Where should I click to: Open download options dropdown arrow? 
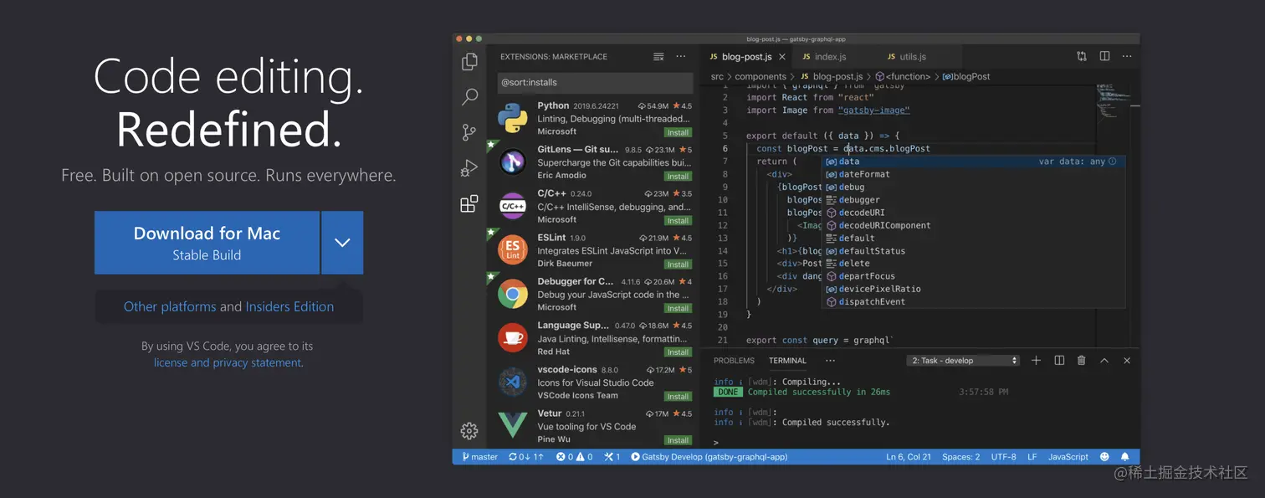(x=342, y=243)
